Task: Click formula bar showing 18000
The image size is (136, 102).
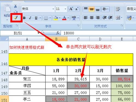Action: 98,33
